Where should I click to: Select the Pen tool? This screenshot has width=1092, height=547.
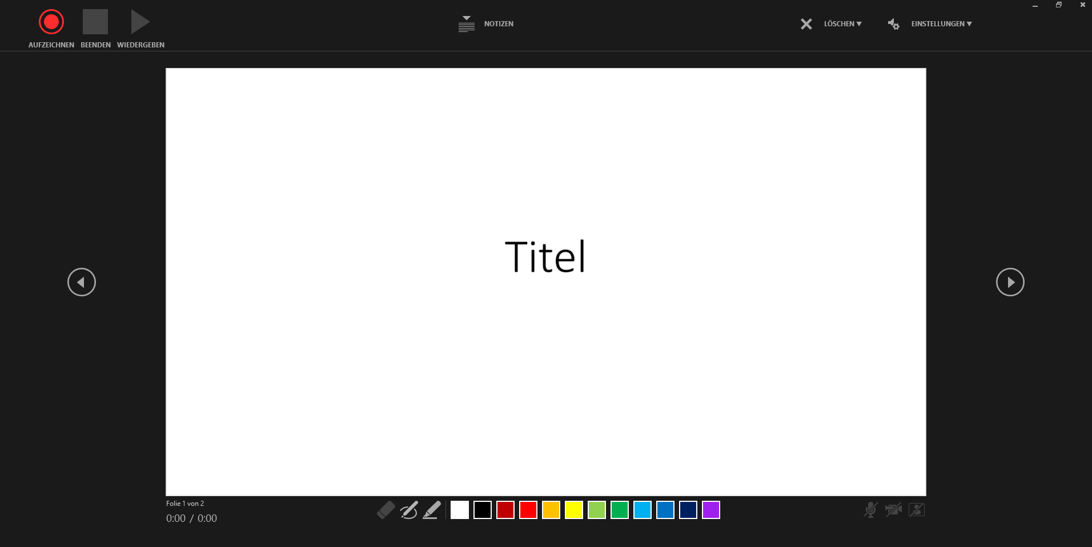point(409,510)
